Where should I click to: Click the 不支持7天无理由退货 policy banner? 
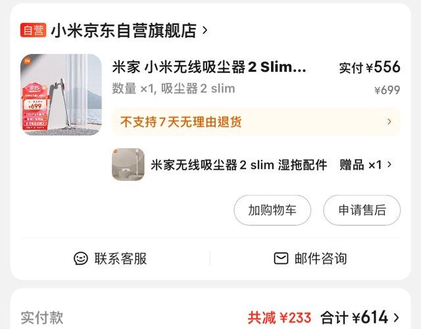coord(256,122)
